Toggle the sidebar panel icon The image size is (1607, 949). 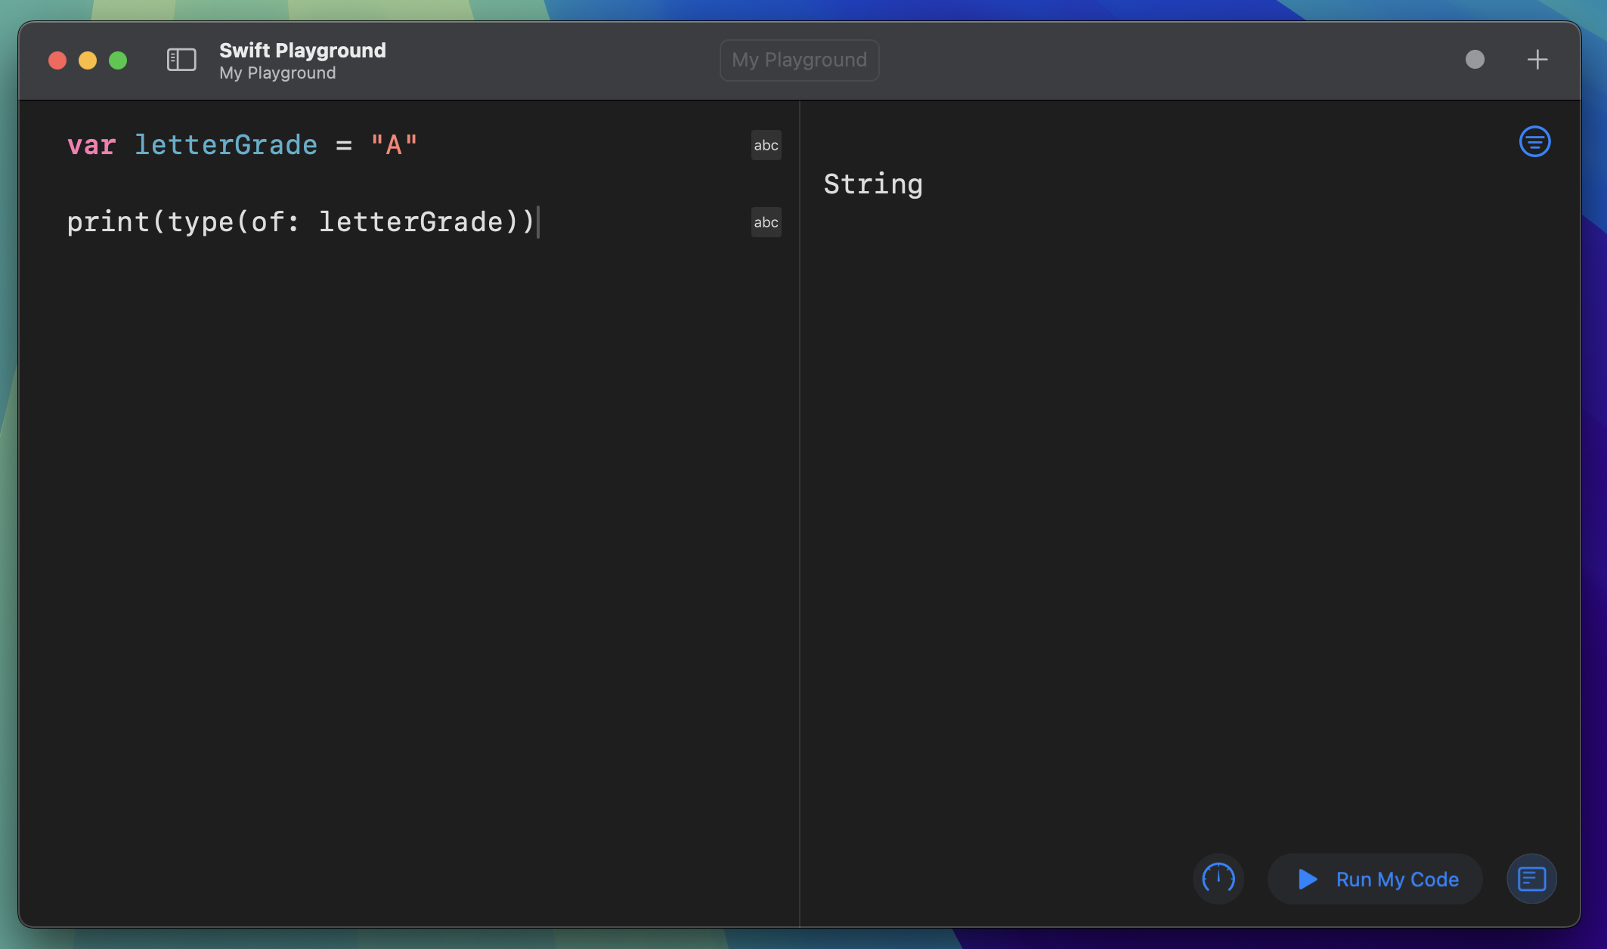(x=181, y=60)
